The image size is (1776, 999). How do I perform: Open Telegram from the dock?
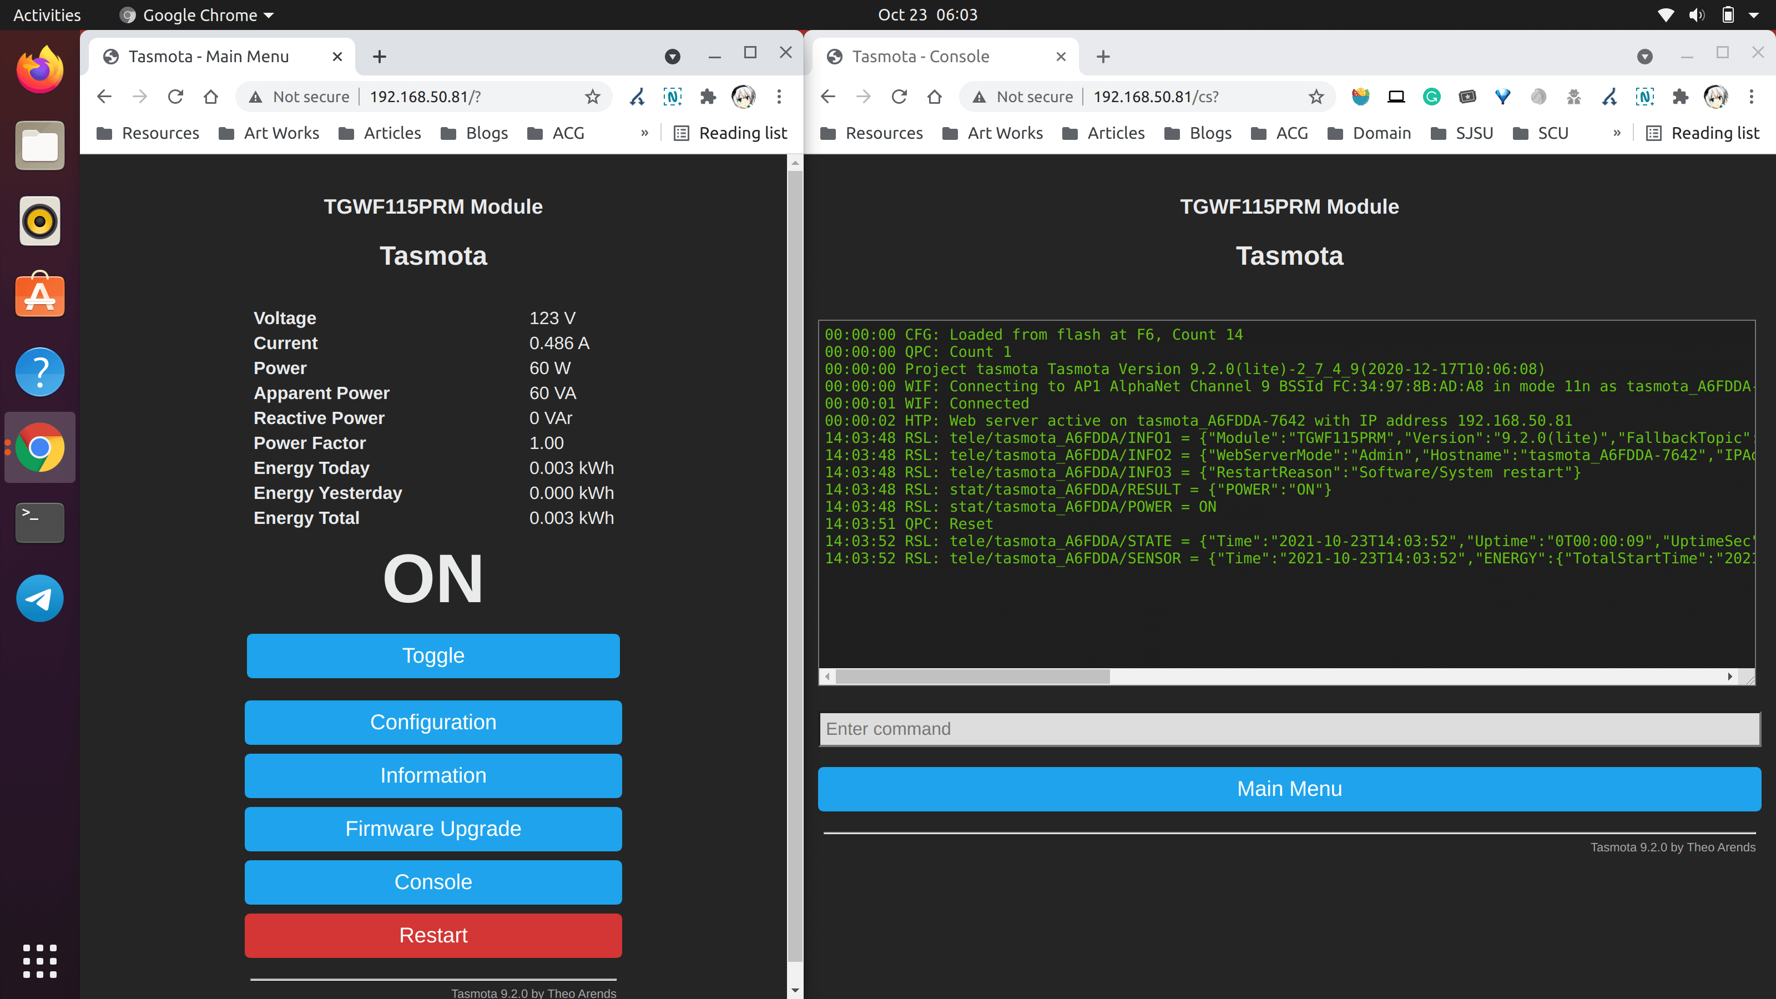click(x=40, y=598)
